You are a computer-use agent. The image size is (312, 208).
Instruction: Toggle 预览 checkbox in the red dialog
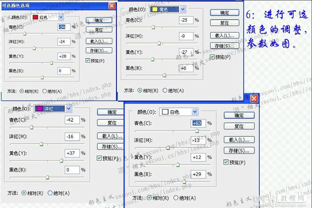[x=88, y=60]
